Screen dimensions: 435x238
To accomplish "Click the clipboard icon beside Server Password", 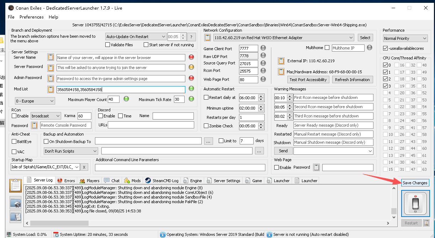I will (51, 67).
